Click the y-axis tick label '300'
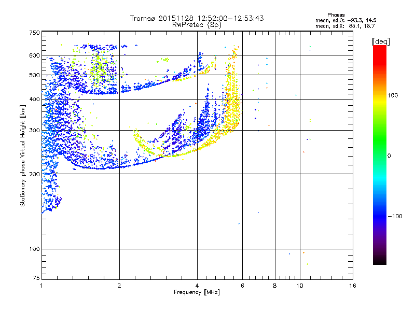 [34, 130]
